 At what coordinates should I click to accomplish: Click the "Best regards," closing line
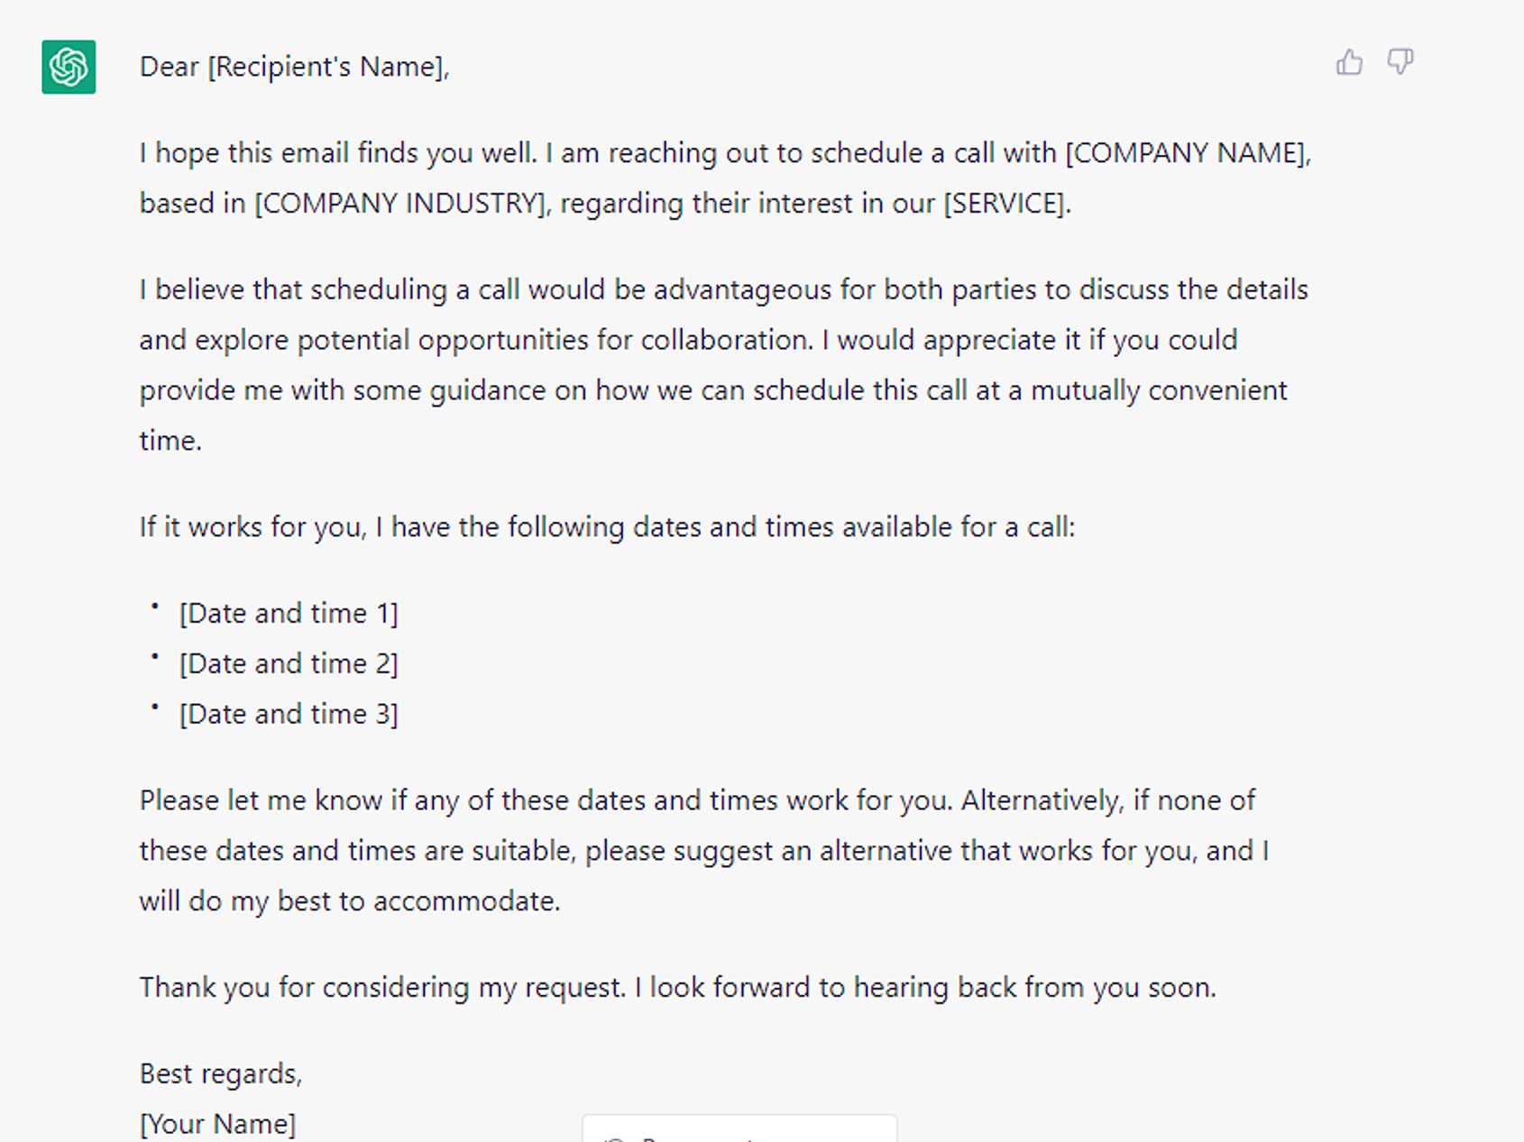(x=221, y=1074)
